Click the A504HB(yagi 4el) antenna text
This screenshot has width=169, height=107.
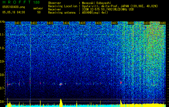point(95,13)
